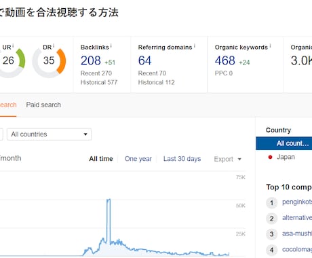Image resolution: width=312 pixels, height=258 pixels.
Task: Open the All countries dropdown
Action: [x=49, y=134]
